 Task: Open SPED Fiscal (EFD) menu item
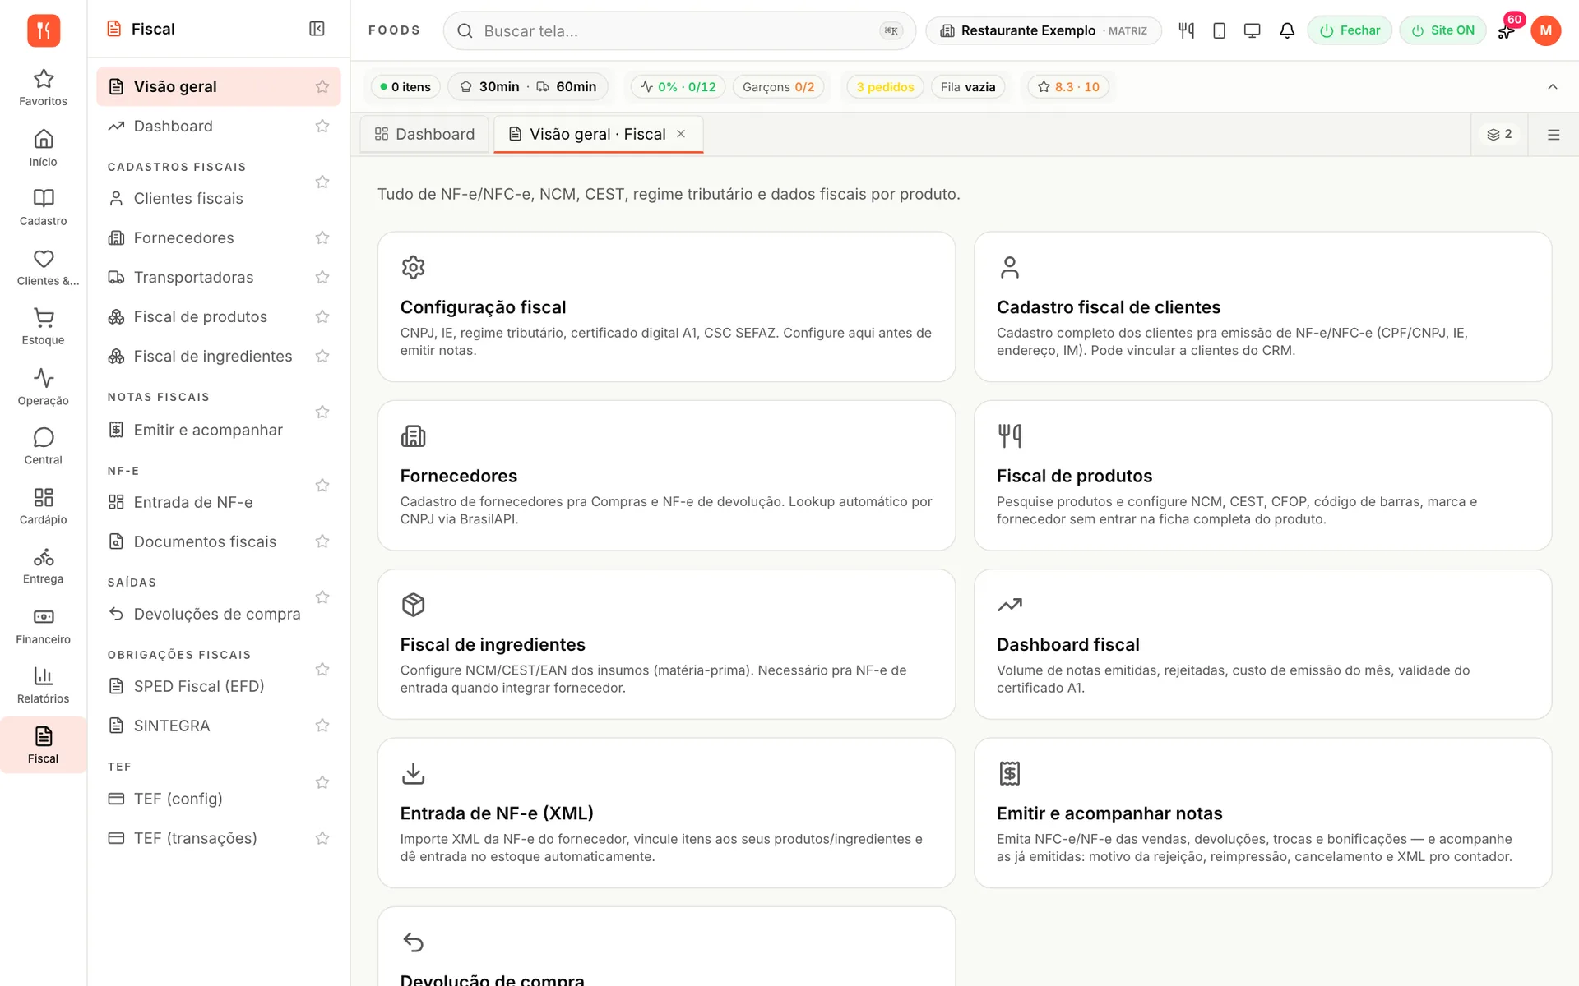[199, 686]
